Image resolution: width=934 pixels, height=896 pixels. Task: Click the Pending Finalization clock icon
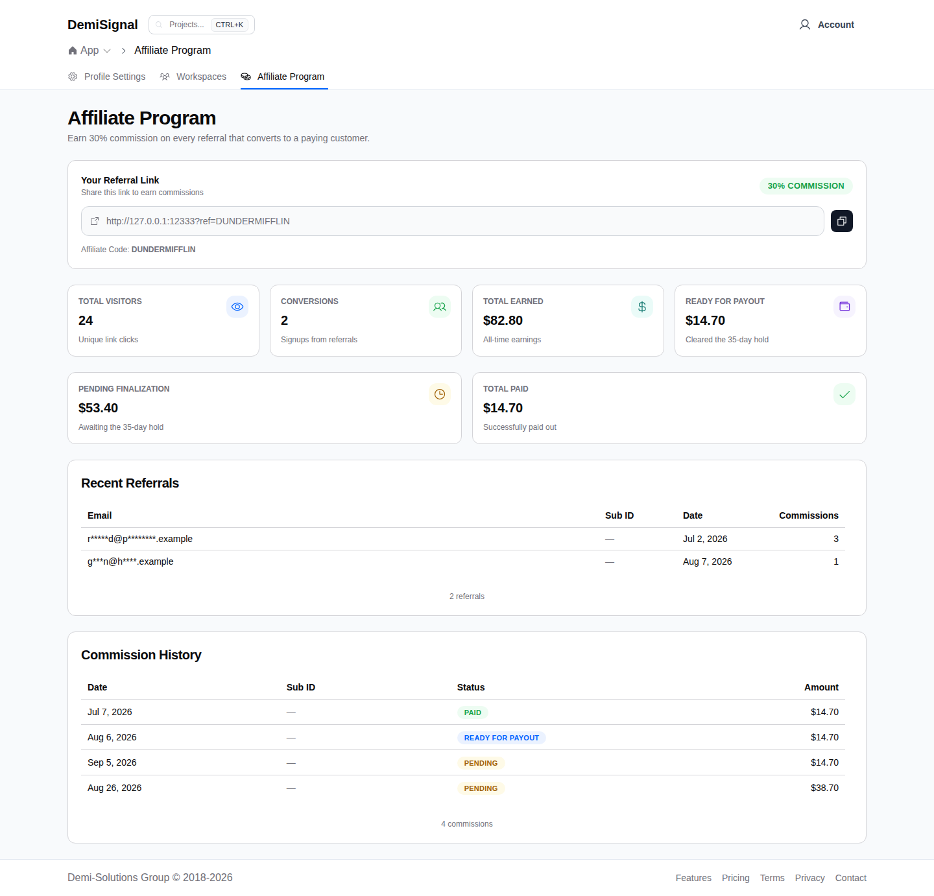coord(440,394)
